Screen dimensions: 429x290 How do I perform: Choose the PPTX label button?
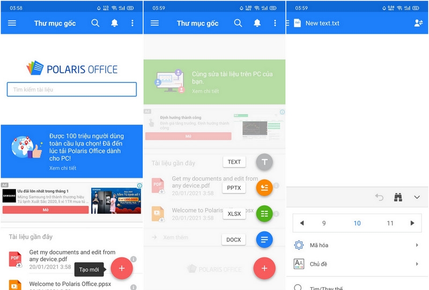click(x=234, y=188)
